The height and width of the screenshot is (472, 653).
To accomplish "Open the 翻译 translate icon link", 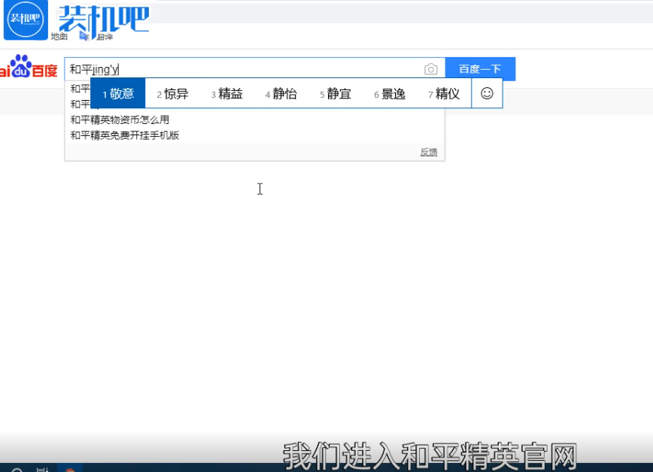I will [84, 36].
